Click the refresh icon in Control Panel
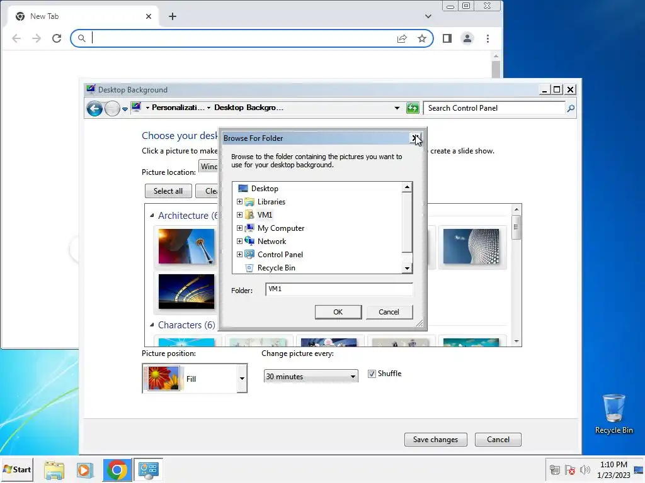This screenshot has height=483, width=645. tap(413, 108)
